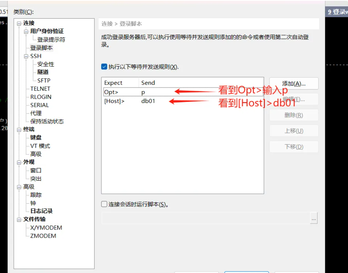Open 突出 settings
Screen dimensions: 348x273
36,179
